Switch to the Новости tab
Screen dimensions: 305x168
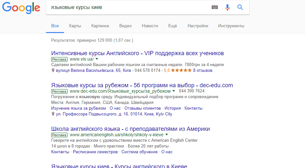point(150,26)
